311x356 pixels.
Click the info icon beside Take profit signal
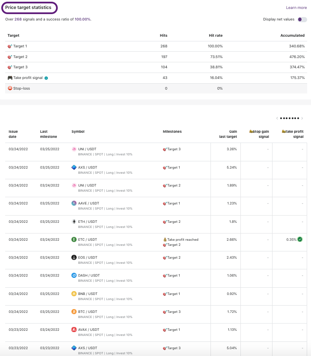[46, 78]
